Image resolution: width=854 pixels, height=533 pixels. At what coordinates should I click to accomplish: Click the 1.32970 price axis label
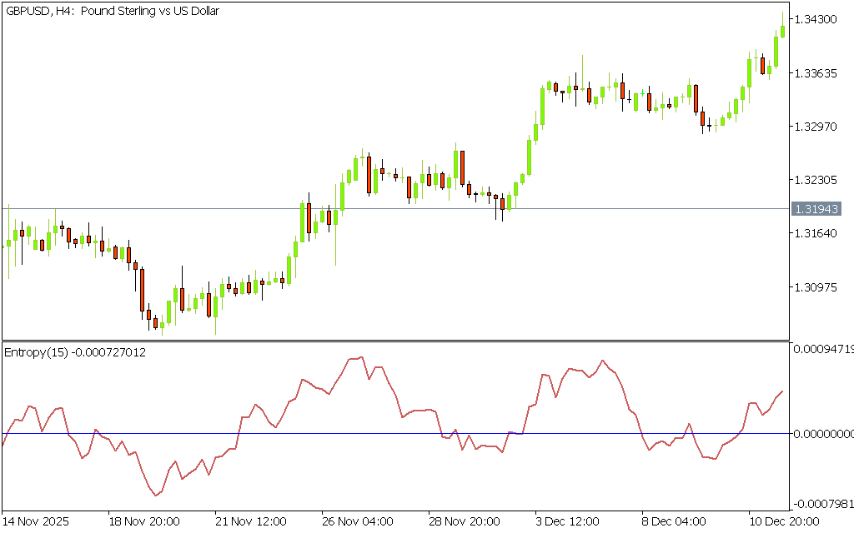(x=817, y=127)
